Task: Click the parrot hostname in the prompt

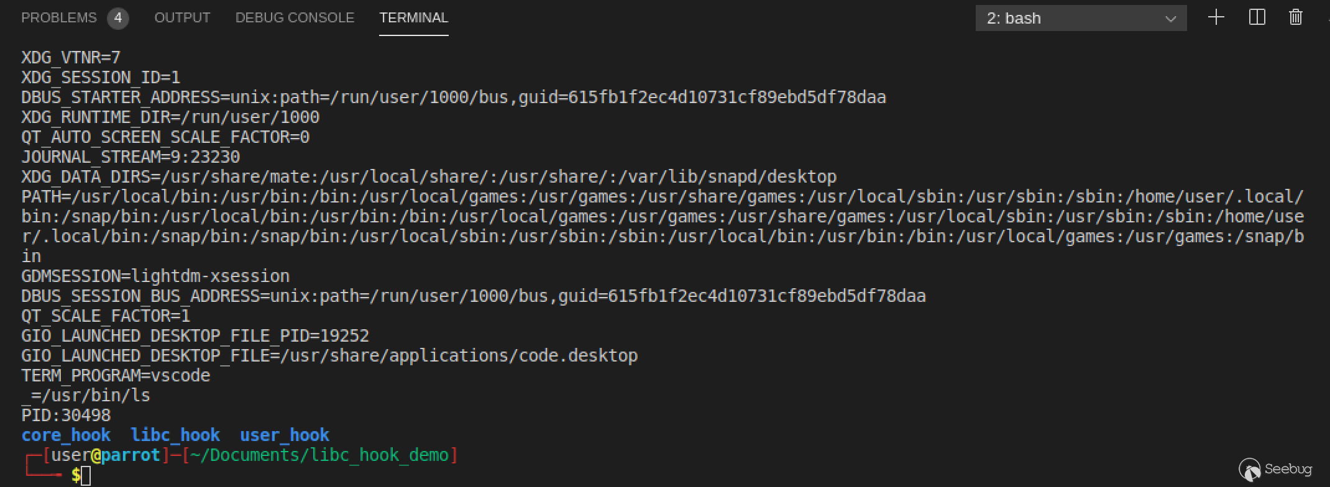Action: point(131,455)
